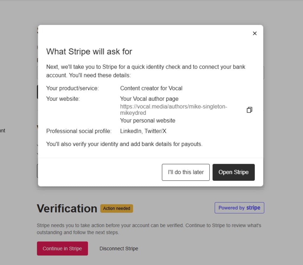Image resolution: width=303 pixels, height=265 pixels.
Task: Select 'Your personal website' text
Action: coord(148,121)
